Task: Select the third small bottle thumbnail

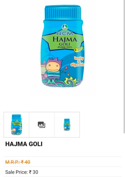Action: tap(67, 125)
